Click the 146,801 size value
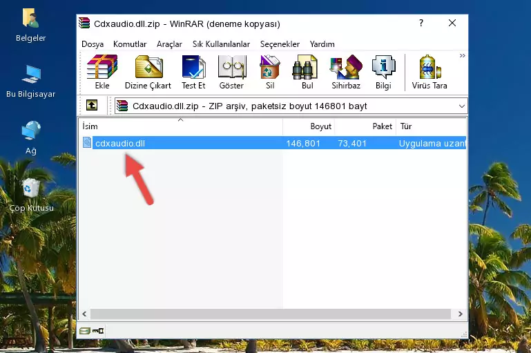The image size is (531, 353). (303, 143)
